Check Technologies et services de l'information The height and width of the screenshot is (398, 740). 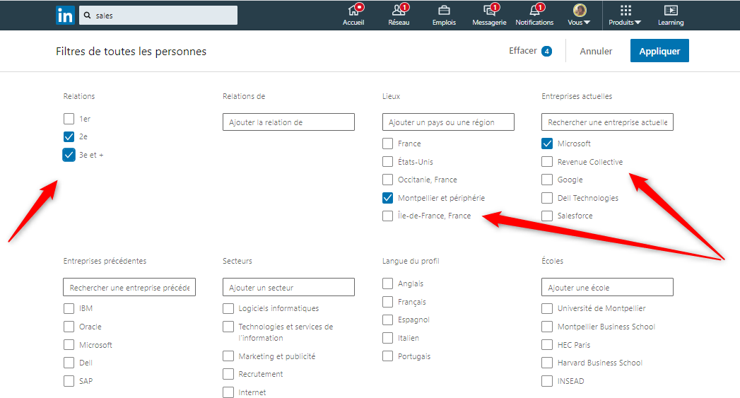tap(228, 326)
